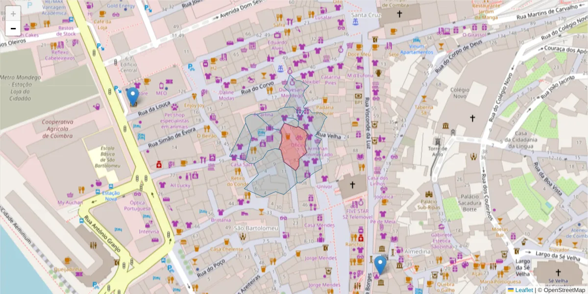Zoom in using the plus button
This screenshot has width=588, height=294.
pos(12,13)
